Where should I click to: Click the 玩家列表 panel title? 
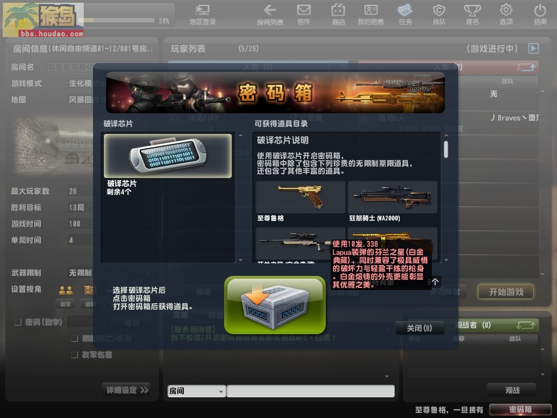(x=188, y=48)
